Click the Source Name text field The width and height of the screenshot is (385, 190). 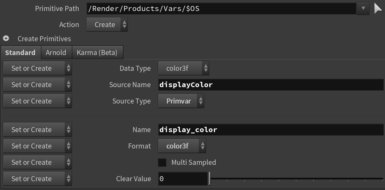[x=271, y=85]
